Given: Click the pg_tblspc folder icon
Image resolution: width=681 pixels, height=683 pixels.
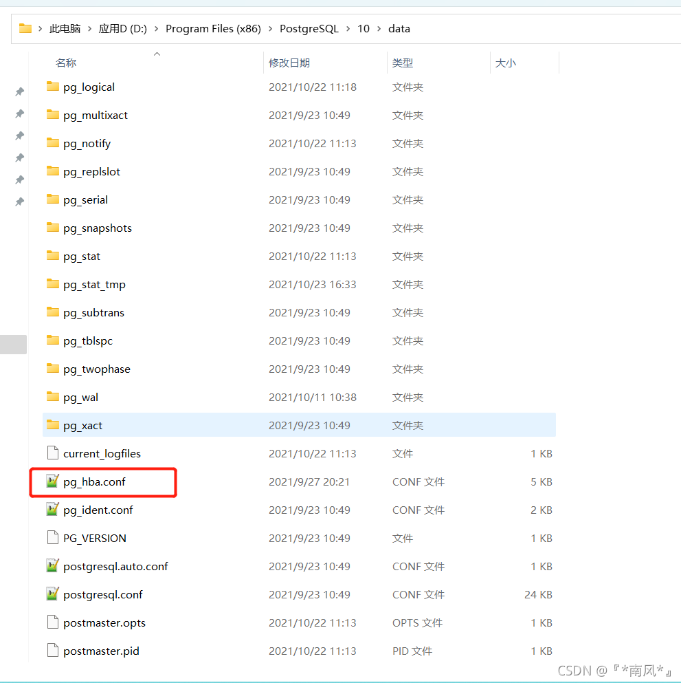Looking at the screenshot, I should click(x=53, y=340).
